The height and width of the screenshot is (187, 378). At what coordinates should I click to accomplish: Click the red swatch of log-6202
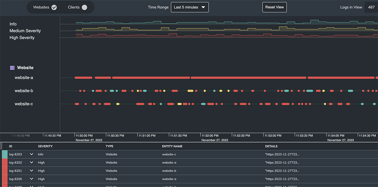[5, 162]
